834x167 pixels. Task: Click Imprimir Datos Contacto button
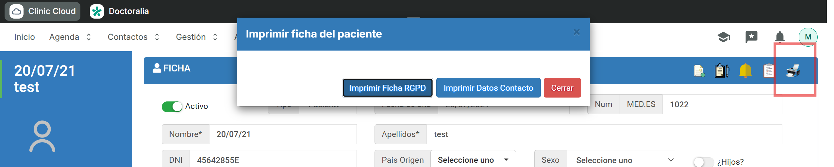(488, 88)
